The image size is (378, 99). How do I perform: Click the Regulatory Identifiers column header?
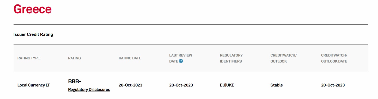click(x=231, y=58)
